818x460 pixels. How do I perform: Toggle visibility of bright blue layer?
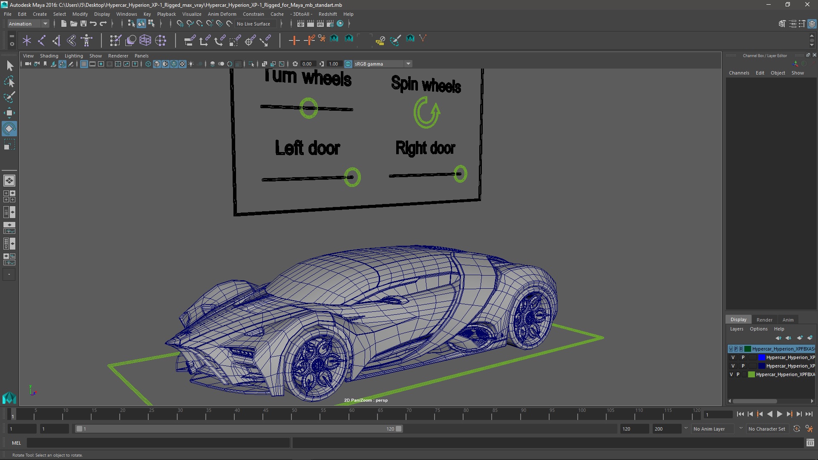pyautogui.click(x=733, y=357)
